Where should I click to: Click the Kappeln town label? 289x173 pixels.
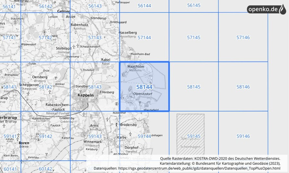85,95
